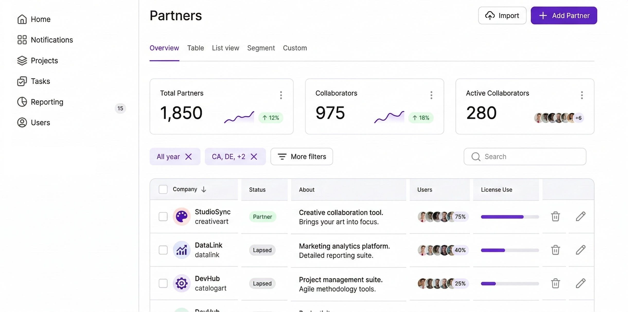Click the delete icon on StudioSync row
The height and width of the screenshot is (312, 628).
pos(555,216)
